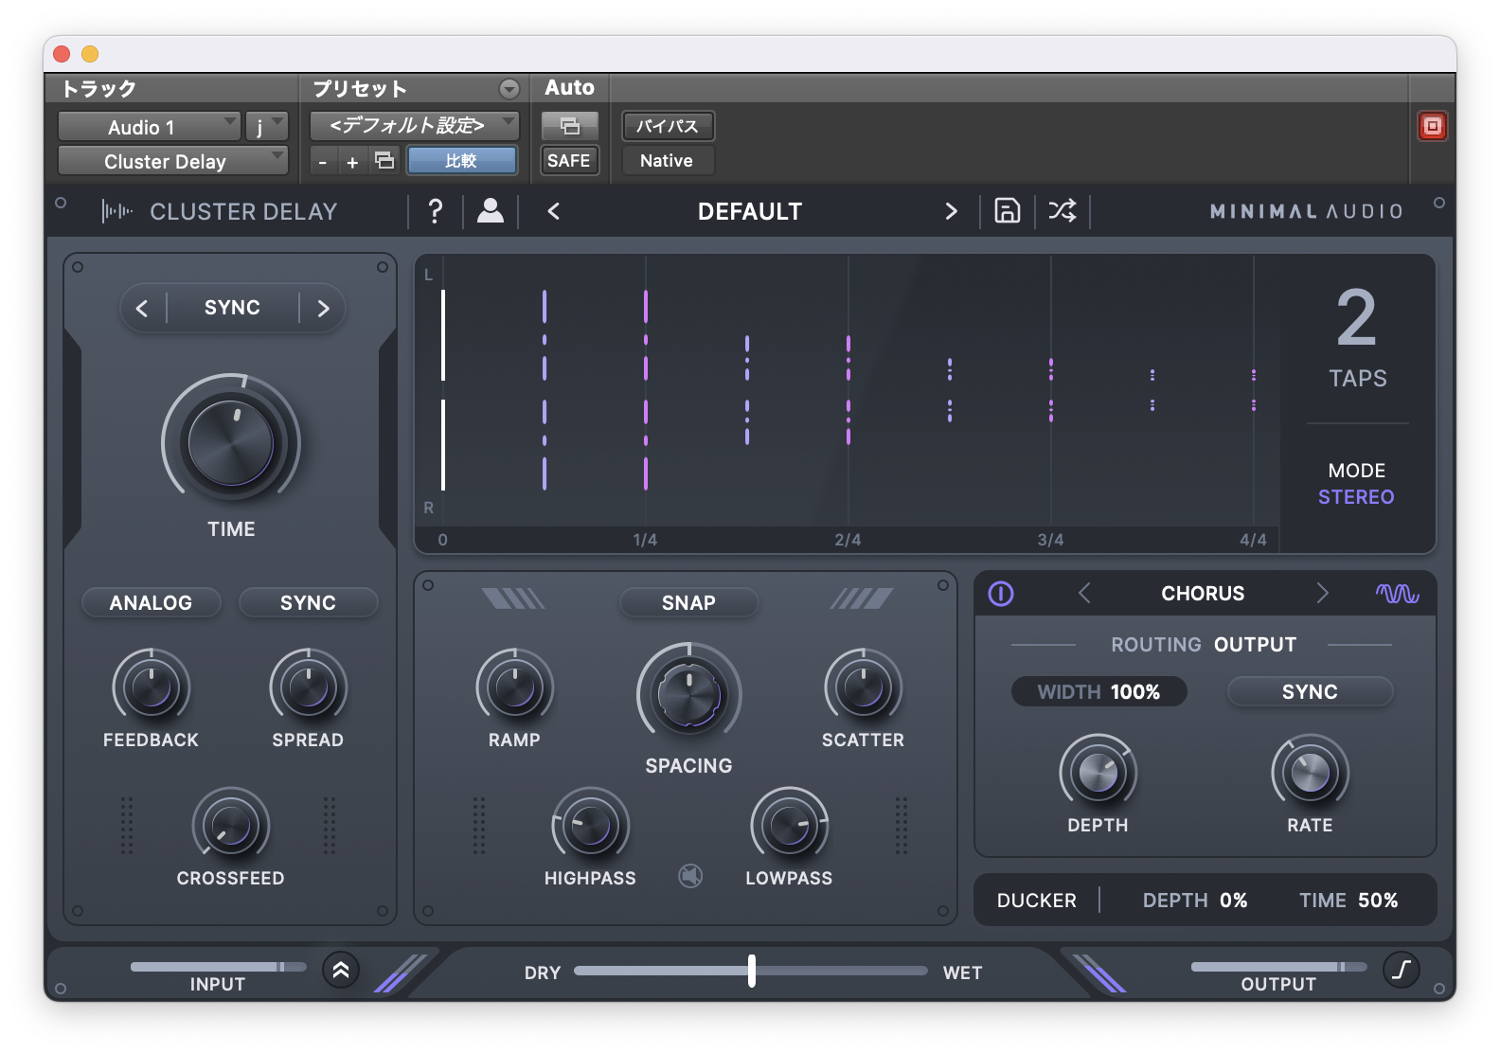Image resolution: width=1500 pixels, height=1053 pixels.
Task: Select the increasing ramp shape icon
Action: click(x=861, y=598)
